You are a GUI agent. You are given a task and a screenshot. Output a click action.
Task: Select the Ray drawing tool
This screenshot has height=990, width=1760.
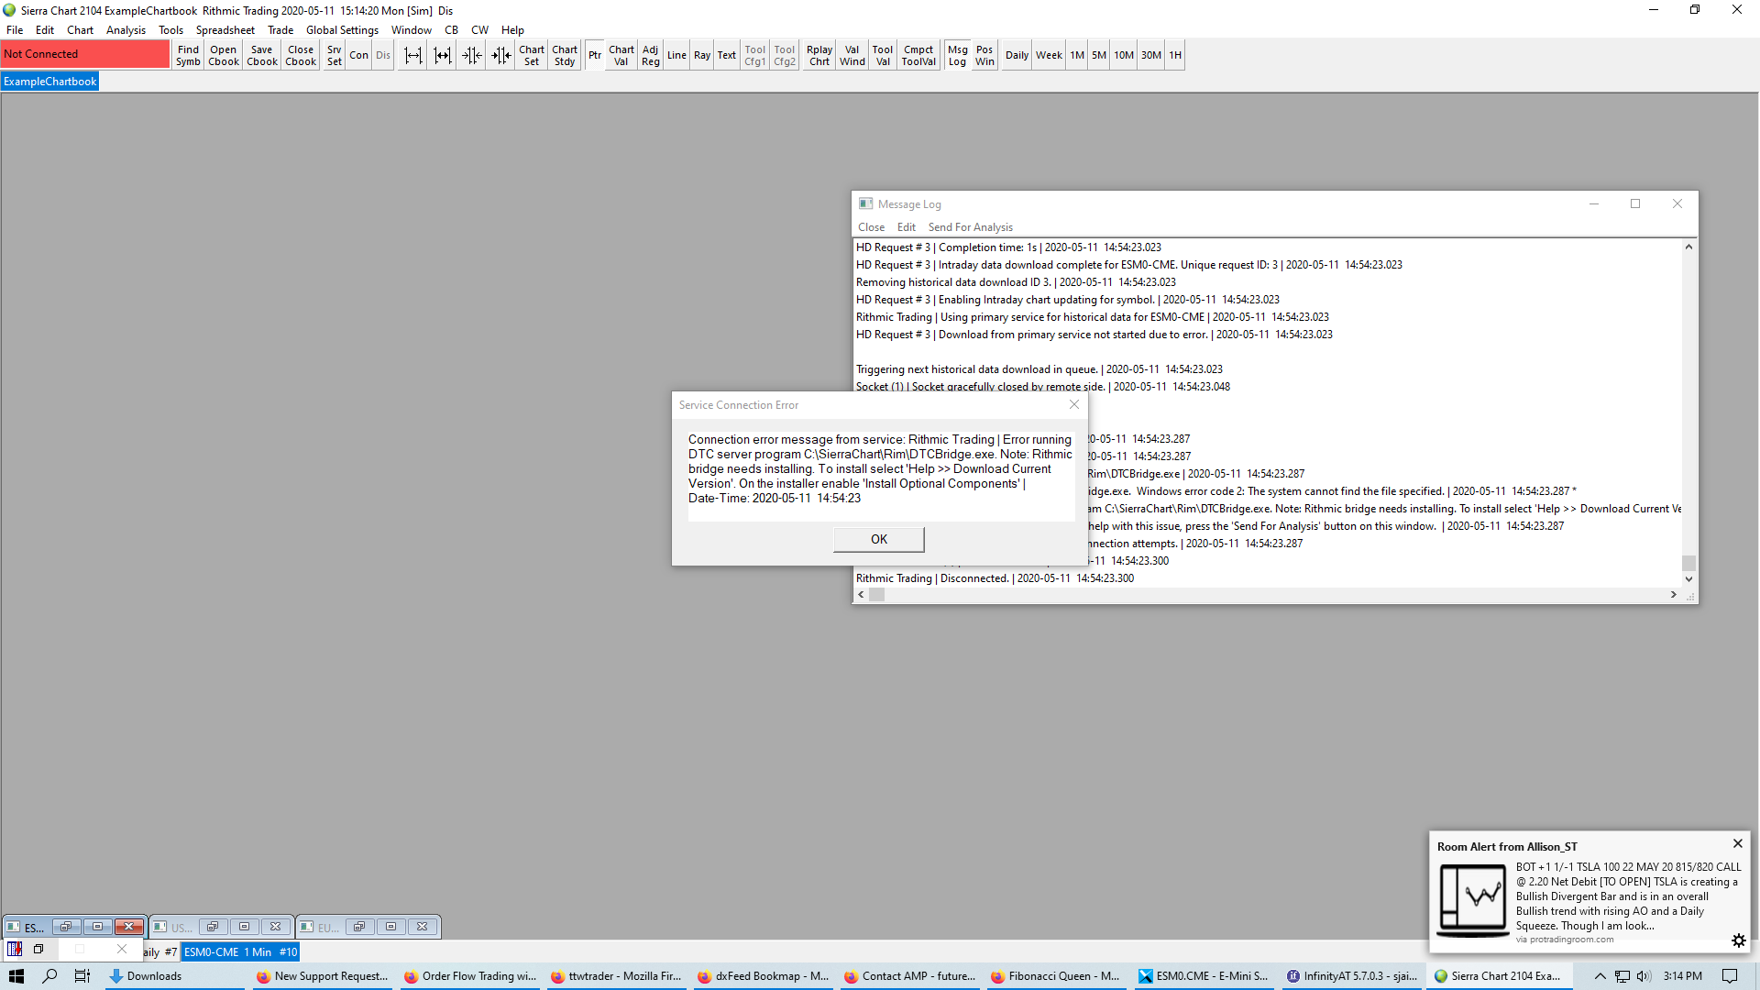click(x=701, y=55)
